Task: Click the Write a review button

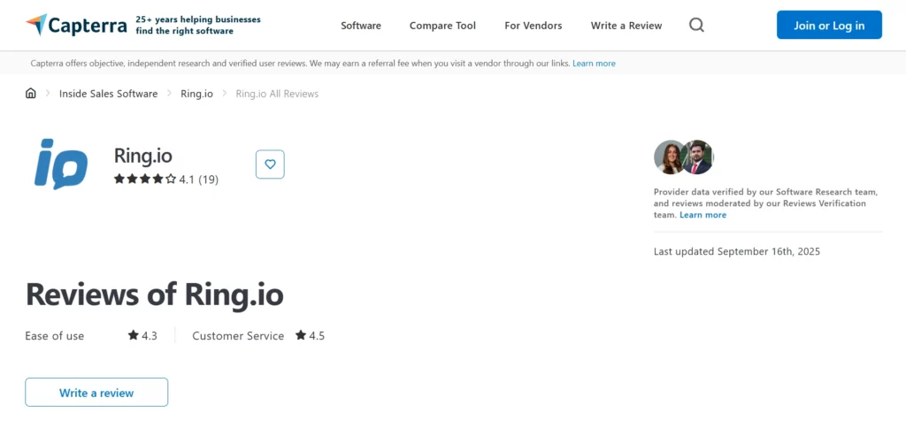Action: click(96, 393)
